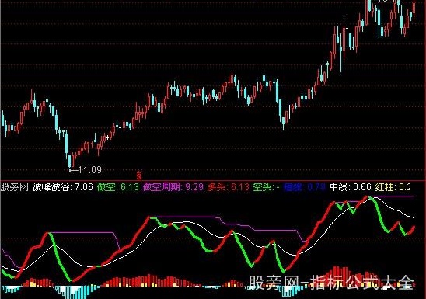Click the yellow 红柱 readout
This screenshot has height=299, width=426.
point(393,187)
